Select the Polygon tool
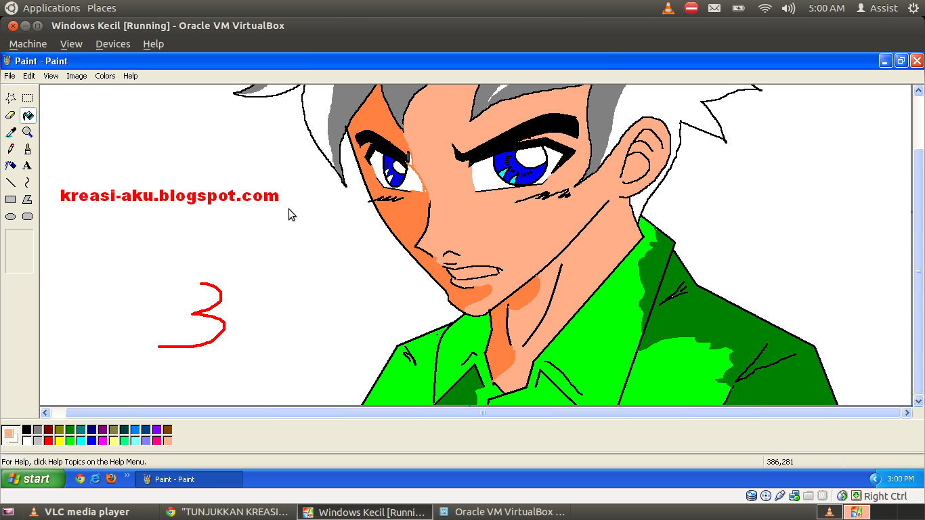Viewport: 925px width, 520px height. [28, 200]
